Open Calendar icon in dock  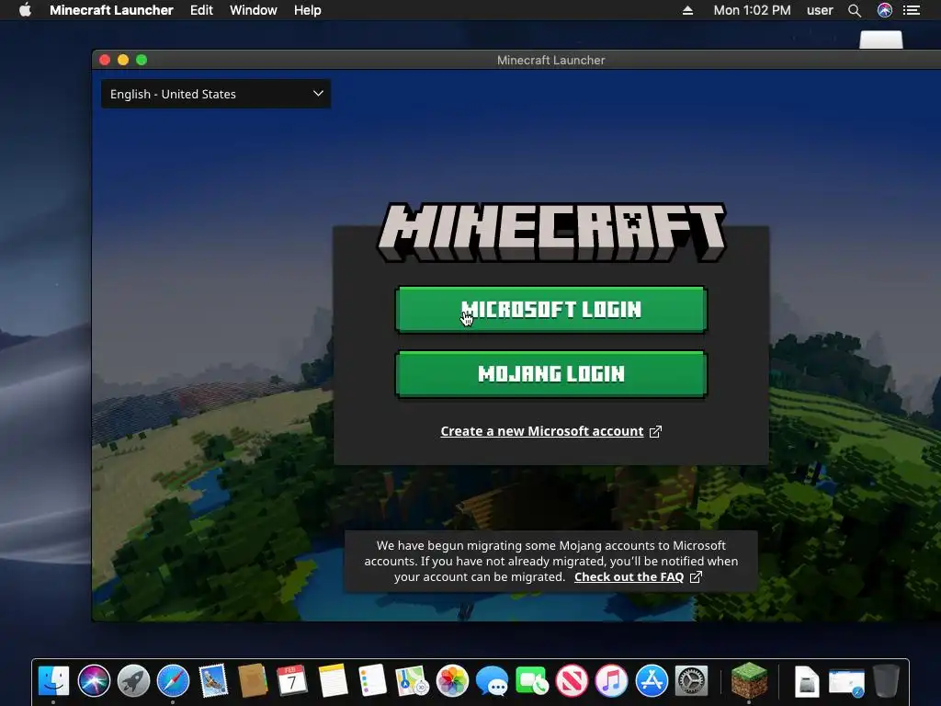coord(292,681)
